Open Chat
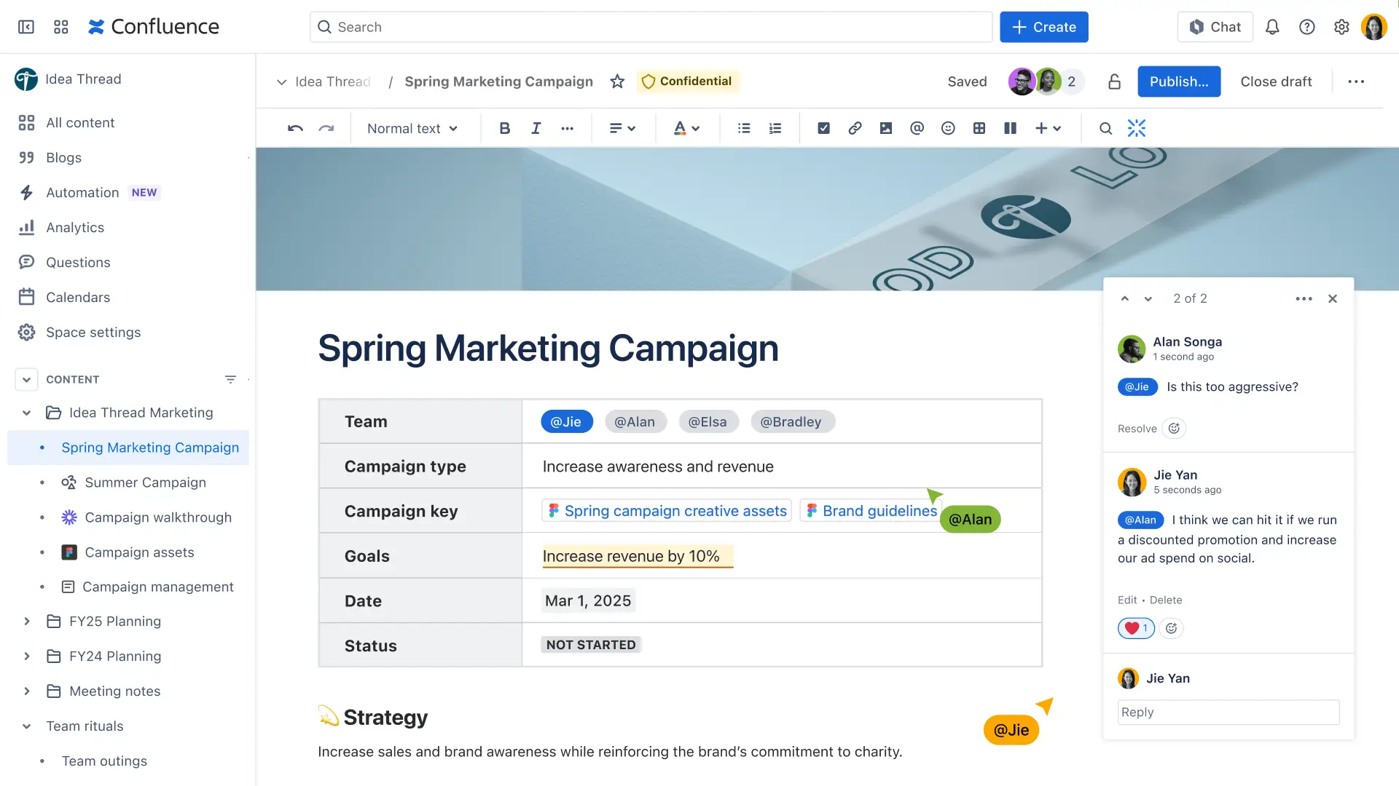Screen dimensions: 1399x786 pyautogui.click(x=1215, y=27)
